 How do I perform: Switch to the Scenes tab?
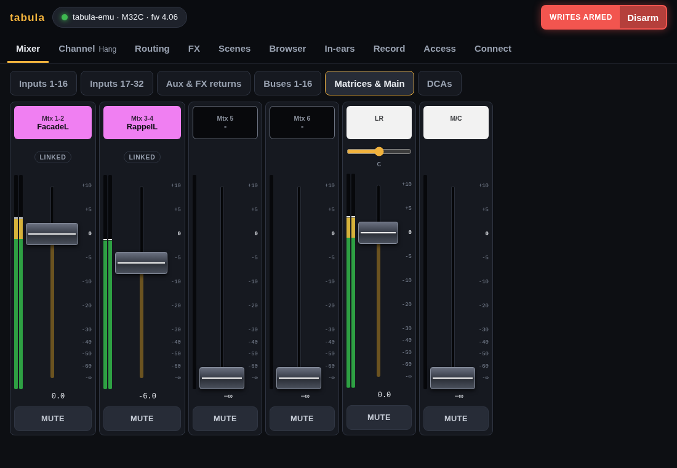point(234,49)
